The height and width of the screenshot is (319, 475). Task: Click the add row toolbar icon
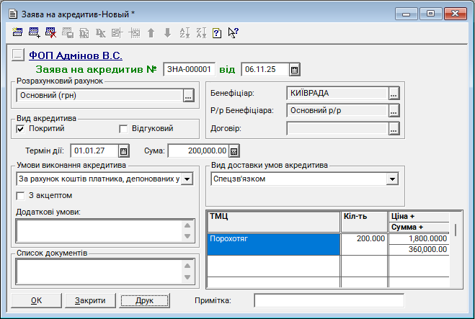[x=35, y=32]
